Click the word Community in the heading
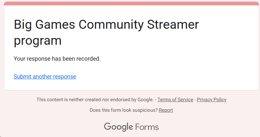Viewport: 260px width, 137px height. [111, 25]
